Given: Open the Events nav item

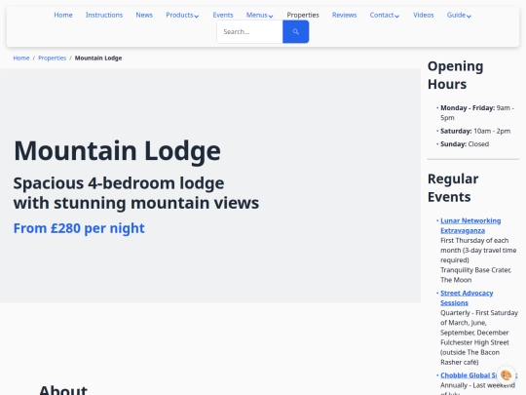Looking at the screenshot, I should (223, 15).
